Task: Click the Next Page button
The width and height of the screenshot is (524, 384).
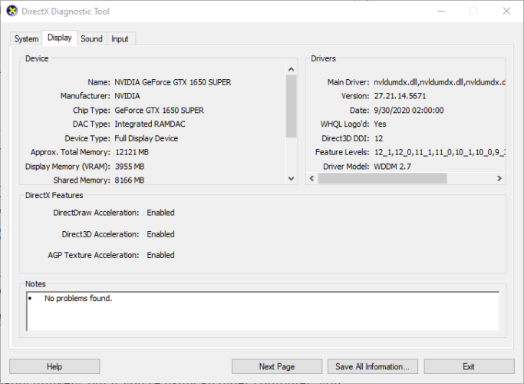Action: pyautogui.click(x=277, y=366)
